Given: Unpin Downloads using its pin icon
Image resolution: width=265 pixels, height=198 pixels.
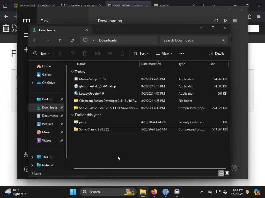Looking at the screenshot, I should tap(62, 108).
